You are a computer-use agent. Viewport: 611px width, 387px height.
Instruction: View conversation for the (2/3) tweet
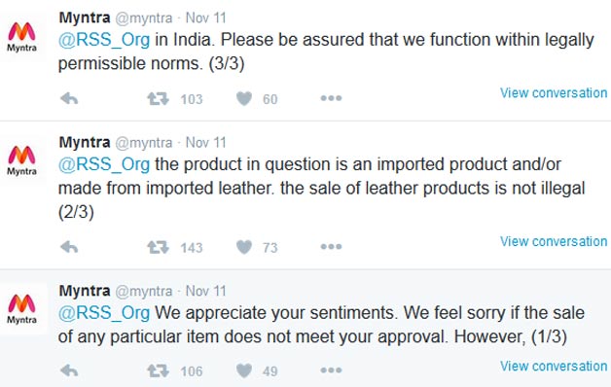[x=554, y=241]
